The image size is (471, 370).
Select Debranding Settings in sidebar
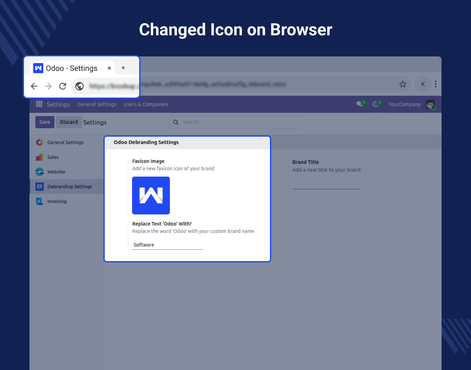coord(67,187)
